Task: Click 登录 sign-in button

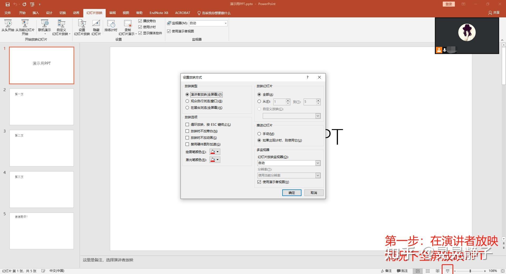Action: 449,4
